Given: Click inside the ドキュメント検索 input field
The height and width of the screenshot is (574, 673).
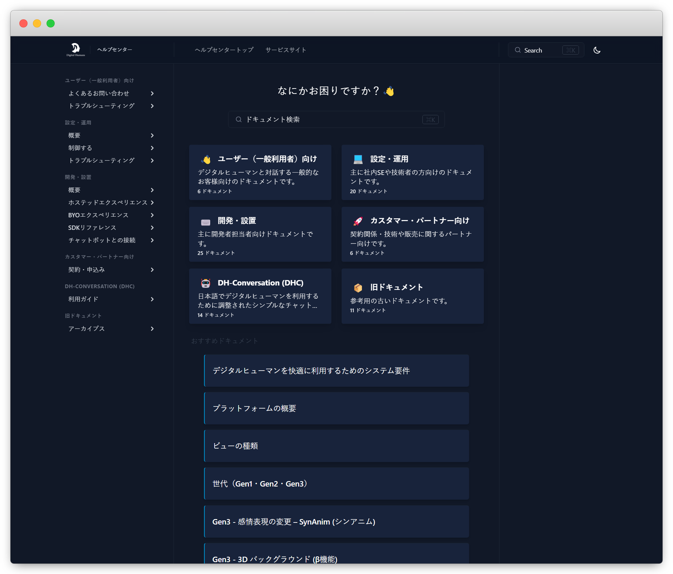Looking at the screenshot, I should pyautogui.click(x=323, y=119).
